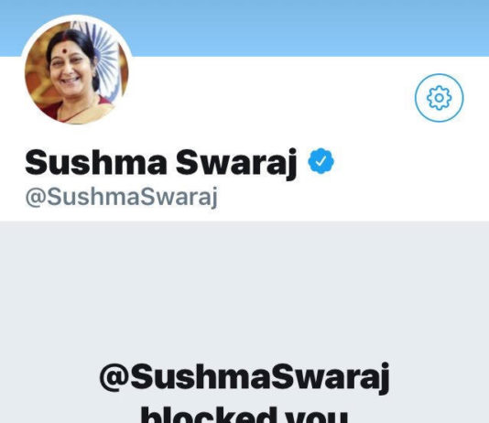The image size is (489, 423).
Task: Click the word 'Sushma' in display name
Action: [x=96, y=162]
